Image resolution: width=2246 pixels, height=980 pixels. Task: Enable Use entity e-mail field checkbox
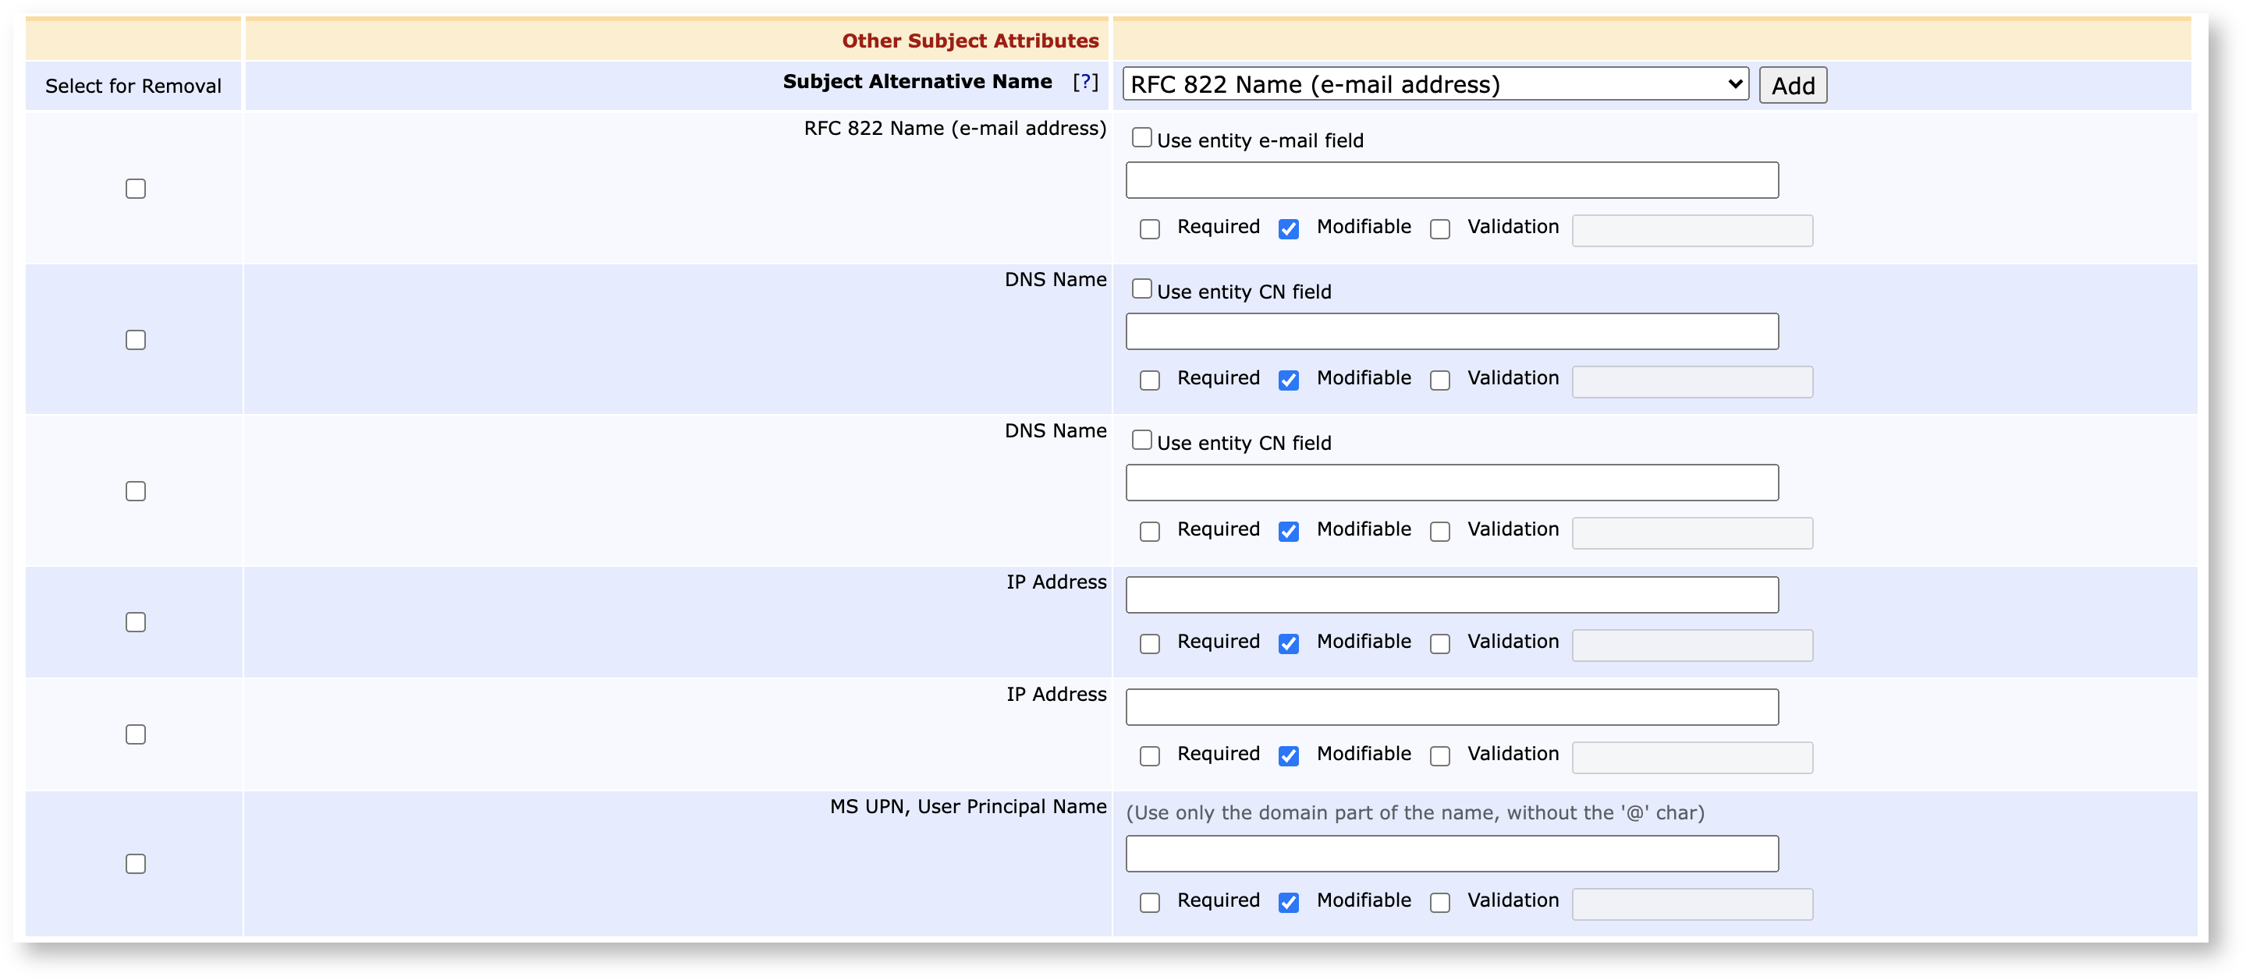(1141, 138)
